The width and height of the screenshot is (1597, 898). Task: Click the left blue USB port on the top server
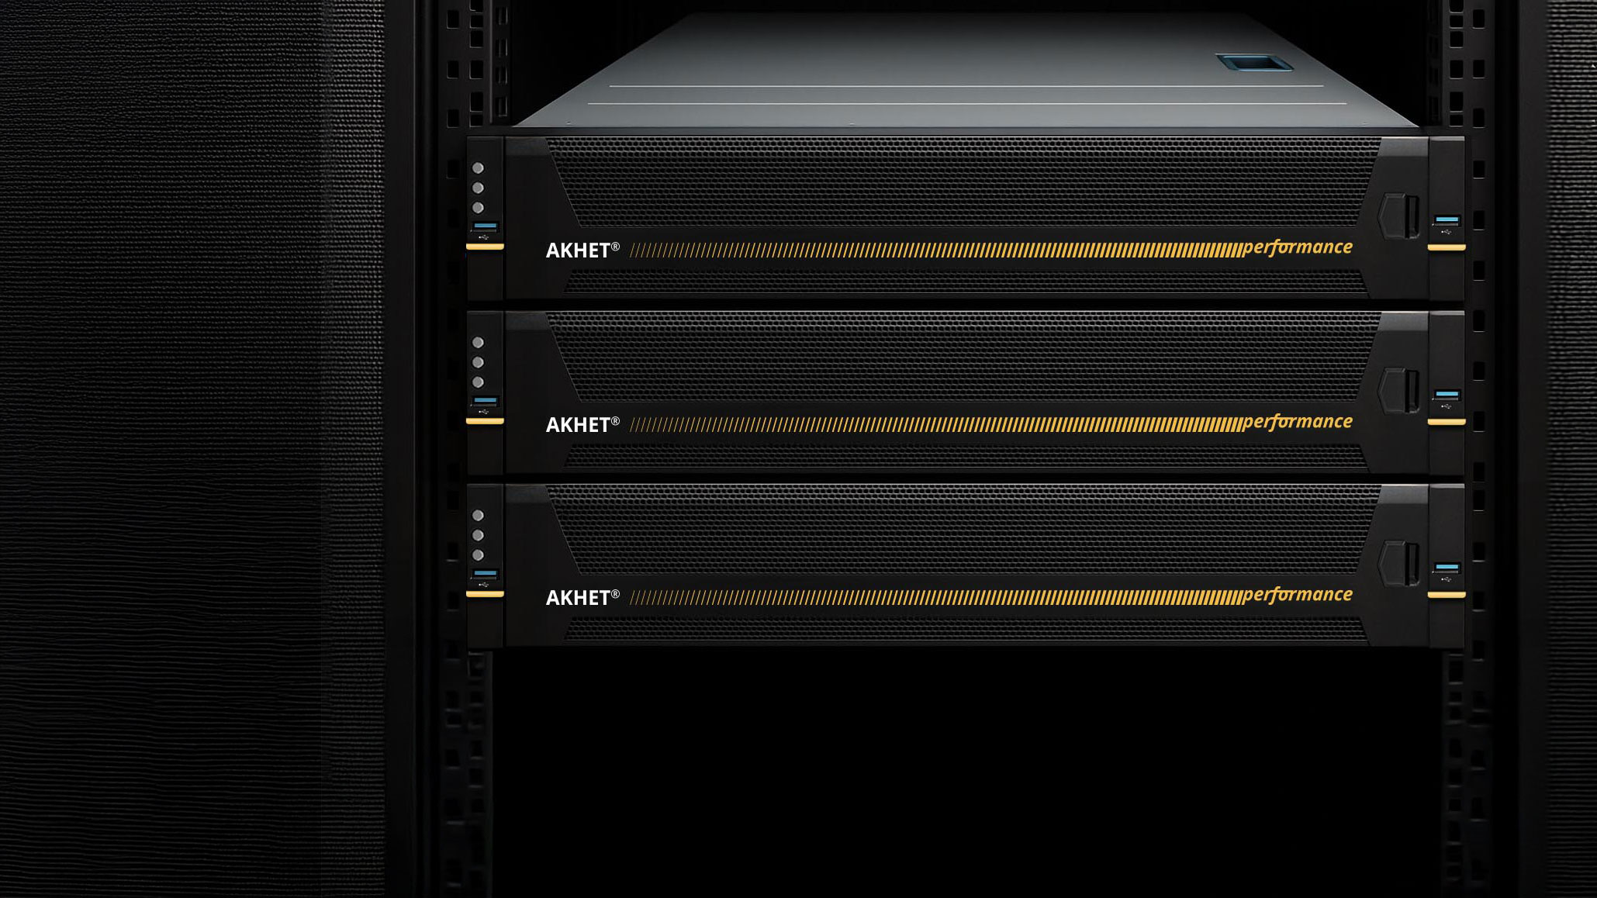[x=486, y=226]
